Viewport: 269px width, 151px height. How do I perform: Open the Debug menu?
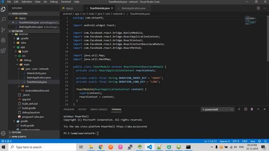pos(54,2)
